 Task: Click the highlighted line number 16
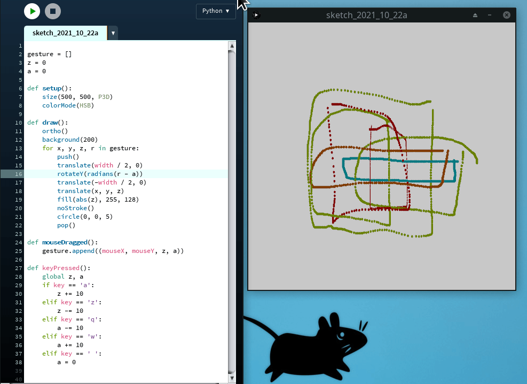pos(19,174)
